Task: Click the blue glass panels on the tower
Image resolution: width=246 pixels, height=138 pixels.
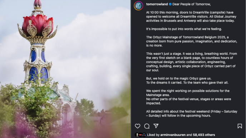Action: coord(38,66)
